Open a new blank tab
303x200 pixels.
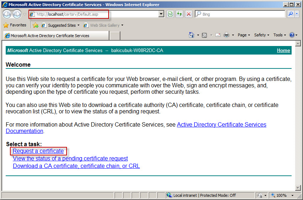point(115,36)
